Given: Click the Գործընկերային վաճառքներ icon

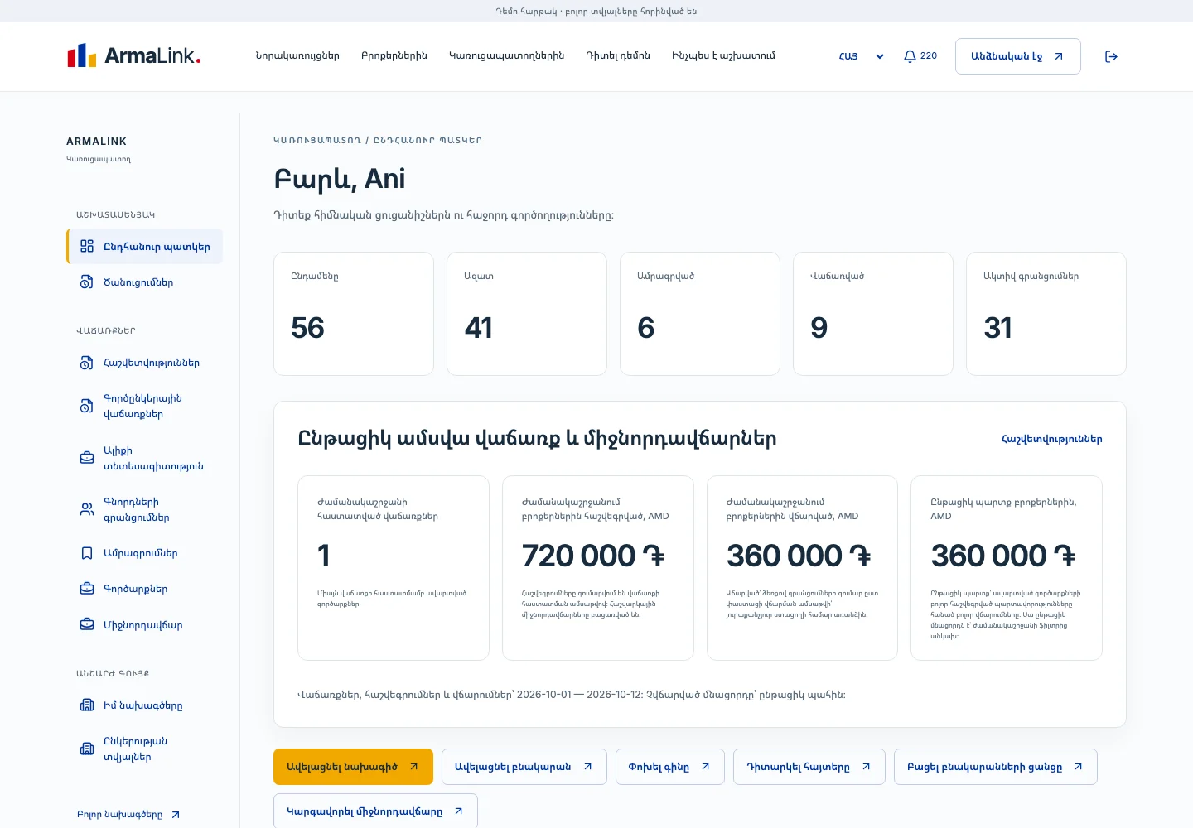Looking at the screenshot, I should click(87, 406).
